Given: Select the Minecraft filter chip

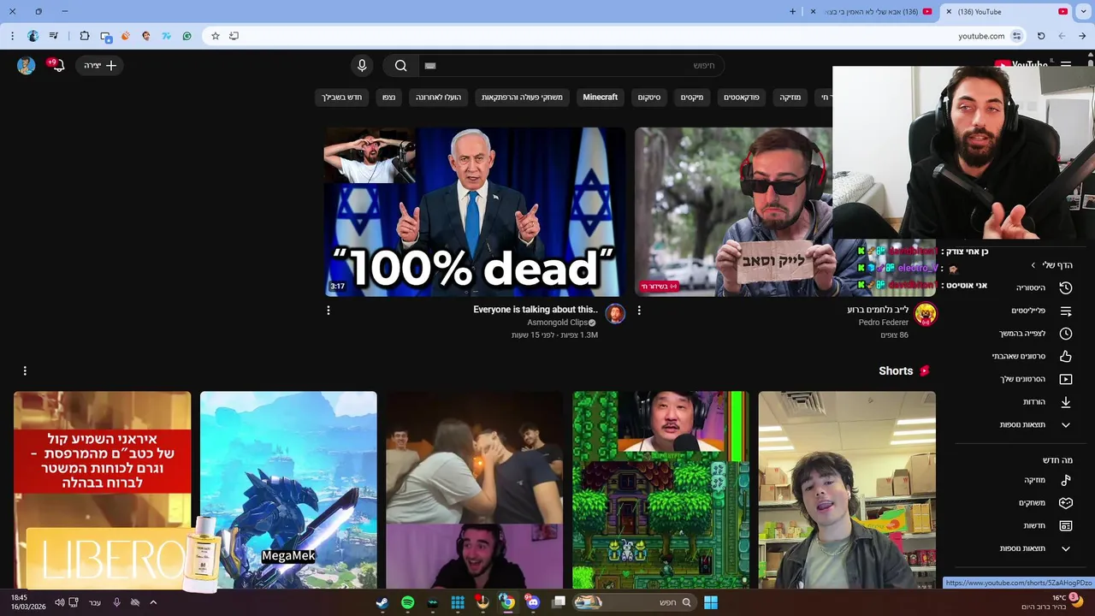Looking at the screenshot, I should 600,98.
